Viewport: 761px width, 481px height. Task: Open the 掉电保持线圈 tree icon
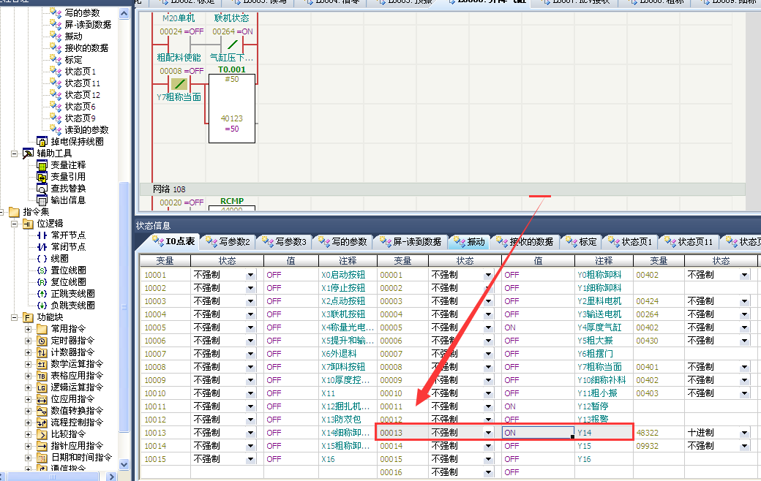42,142
